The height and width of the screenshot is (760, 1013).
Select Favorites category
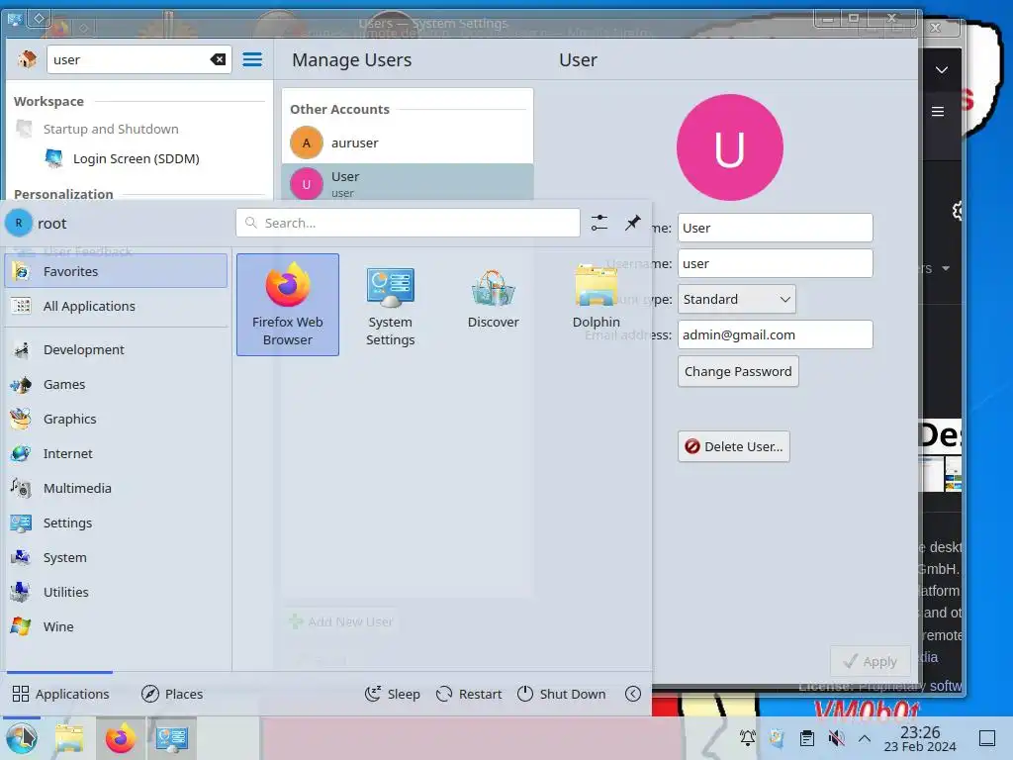[117, 271]
